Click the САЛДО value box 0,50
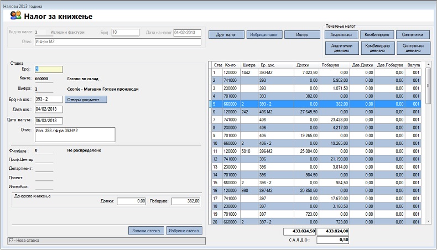 coord(333,239)
